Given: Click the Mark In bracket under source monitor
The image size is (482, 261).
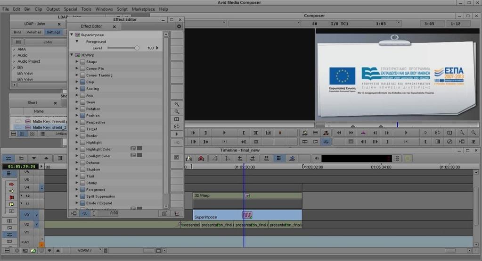Looking at the screenshot, I should 244,133.
